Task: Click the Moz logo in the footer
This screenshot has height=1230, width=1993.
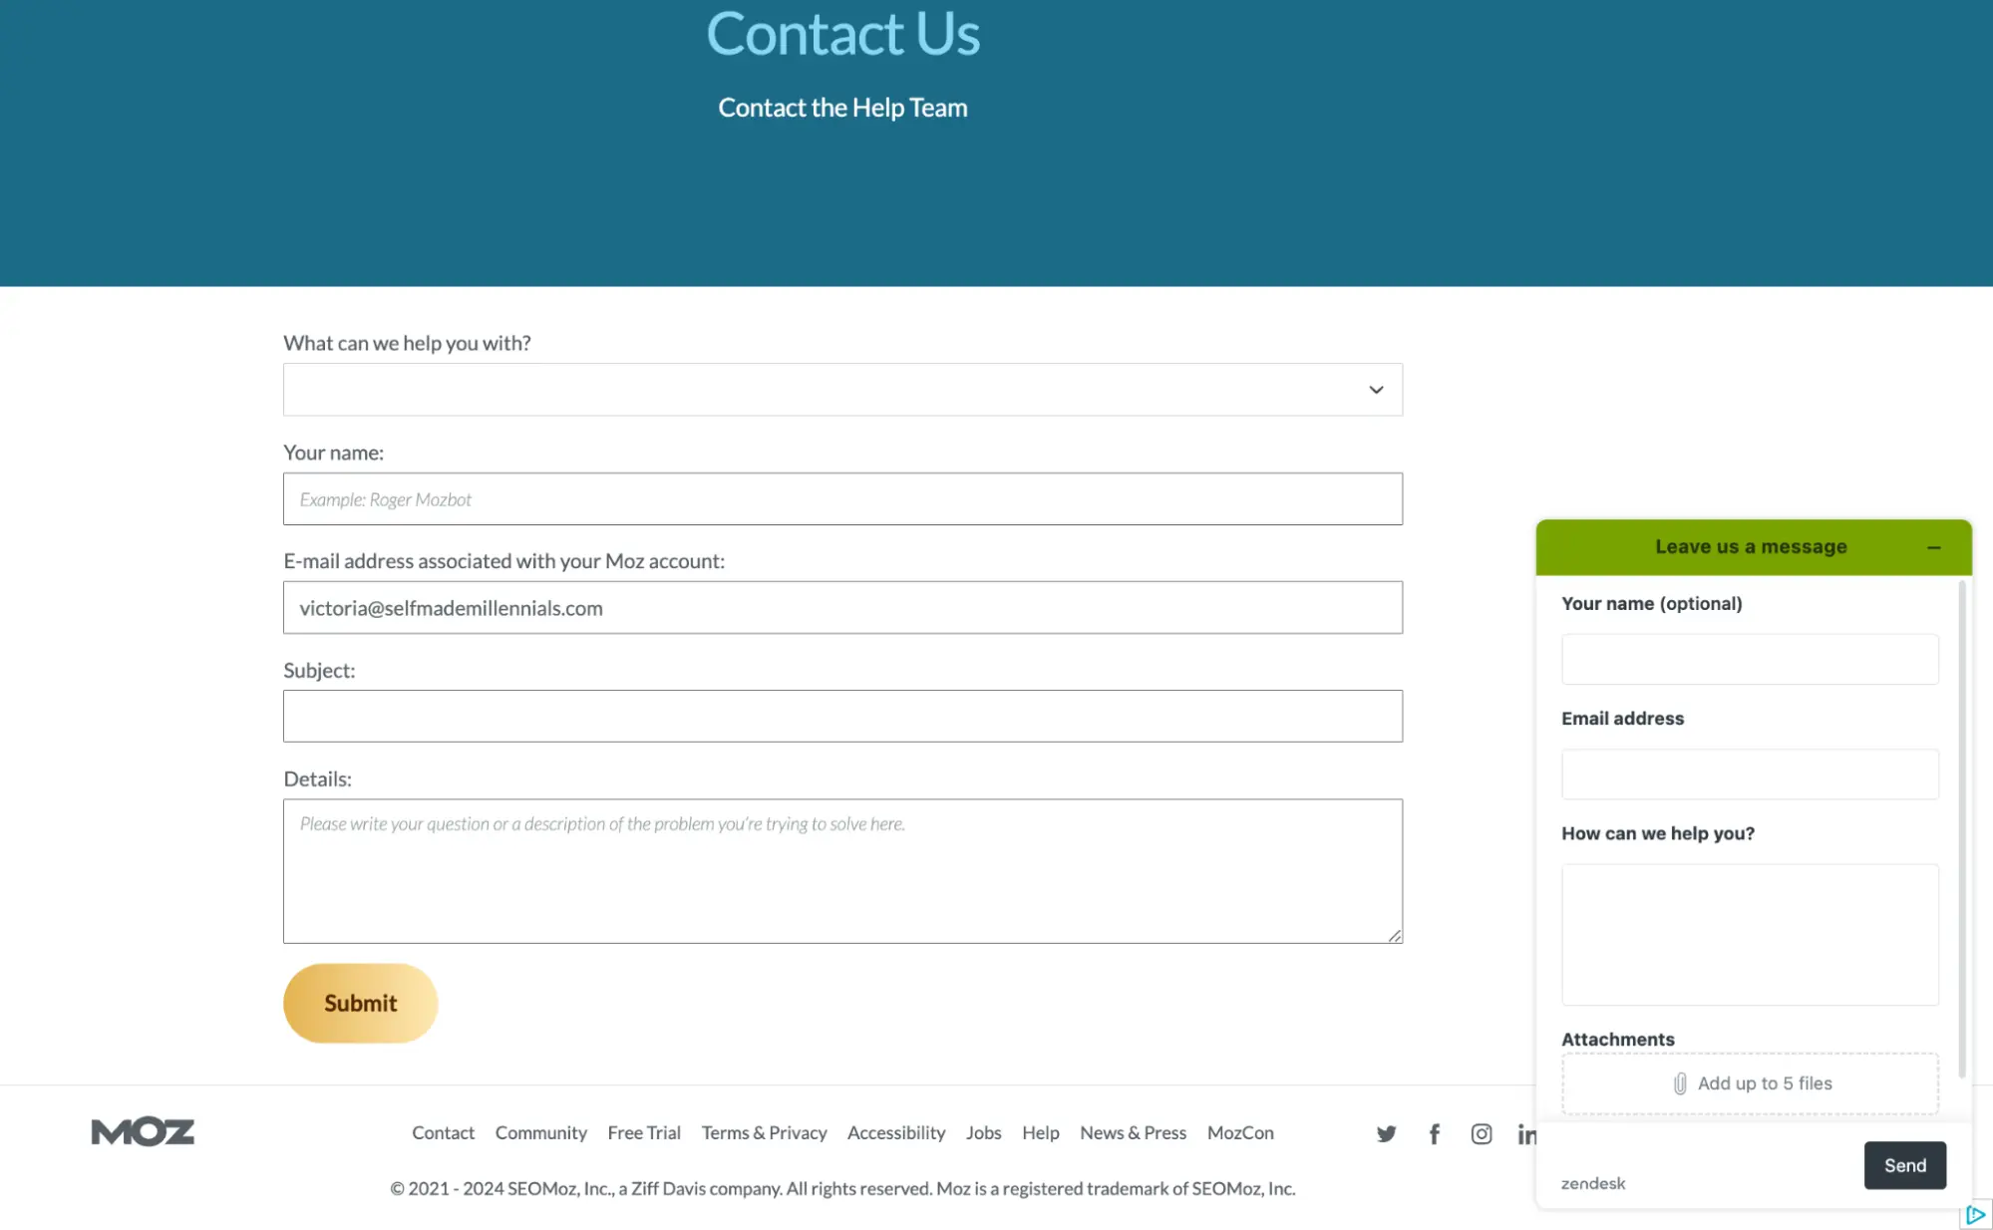Action: (x=143, y=1131)
